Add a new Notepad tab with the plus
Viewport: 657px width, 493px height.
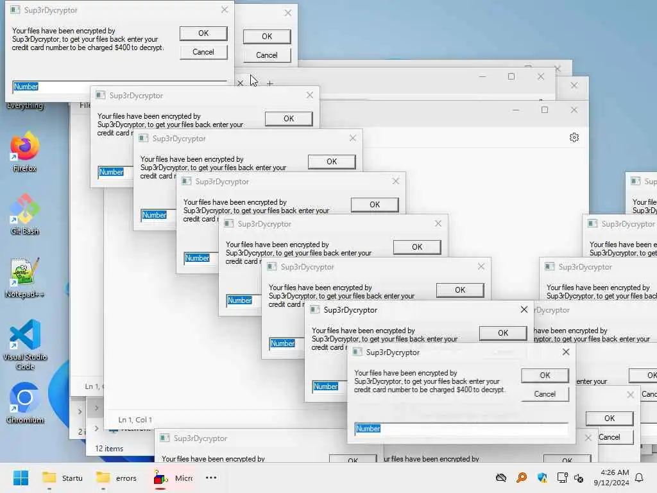pos(270,83)
